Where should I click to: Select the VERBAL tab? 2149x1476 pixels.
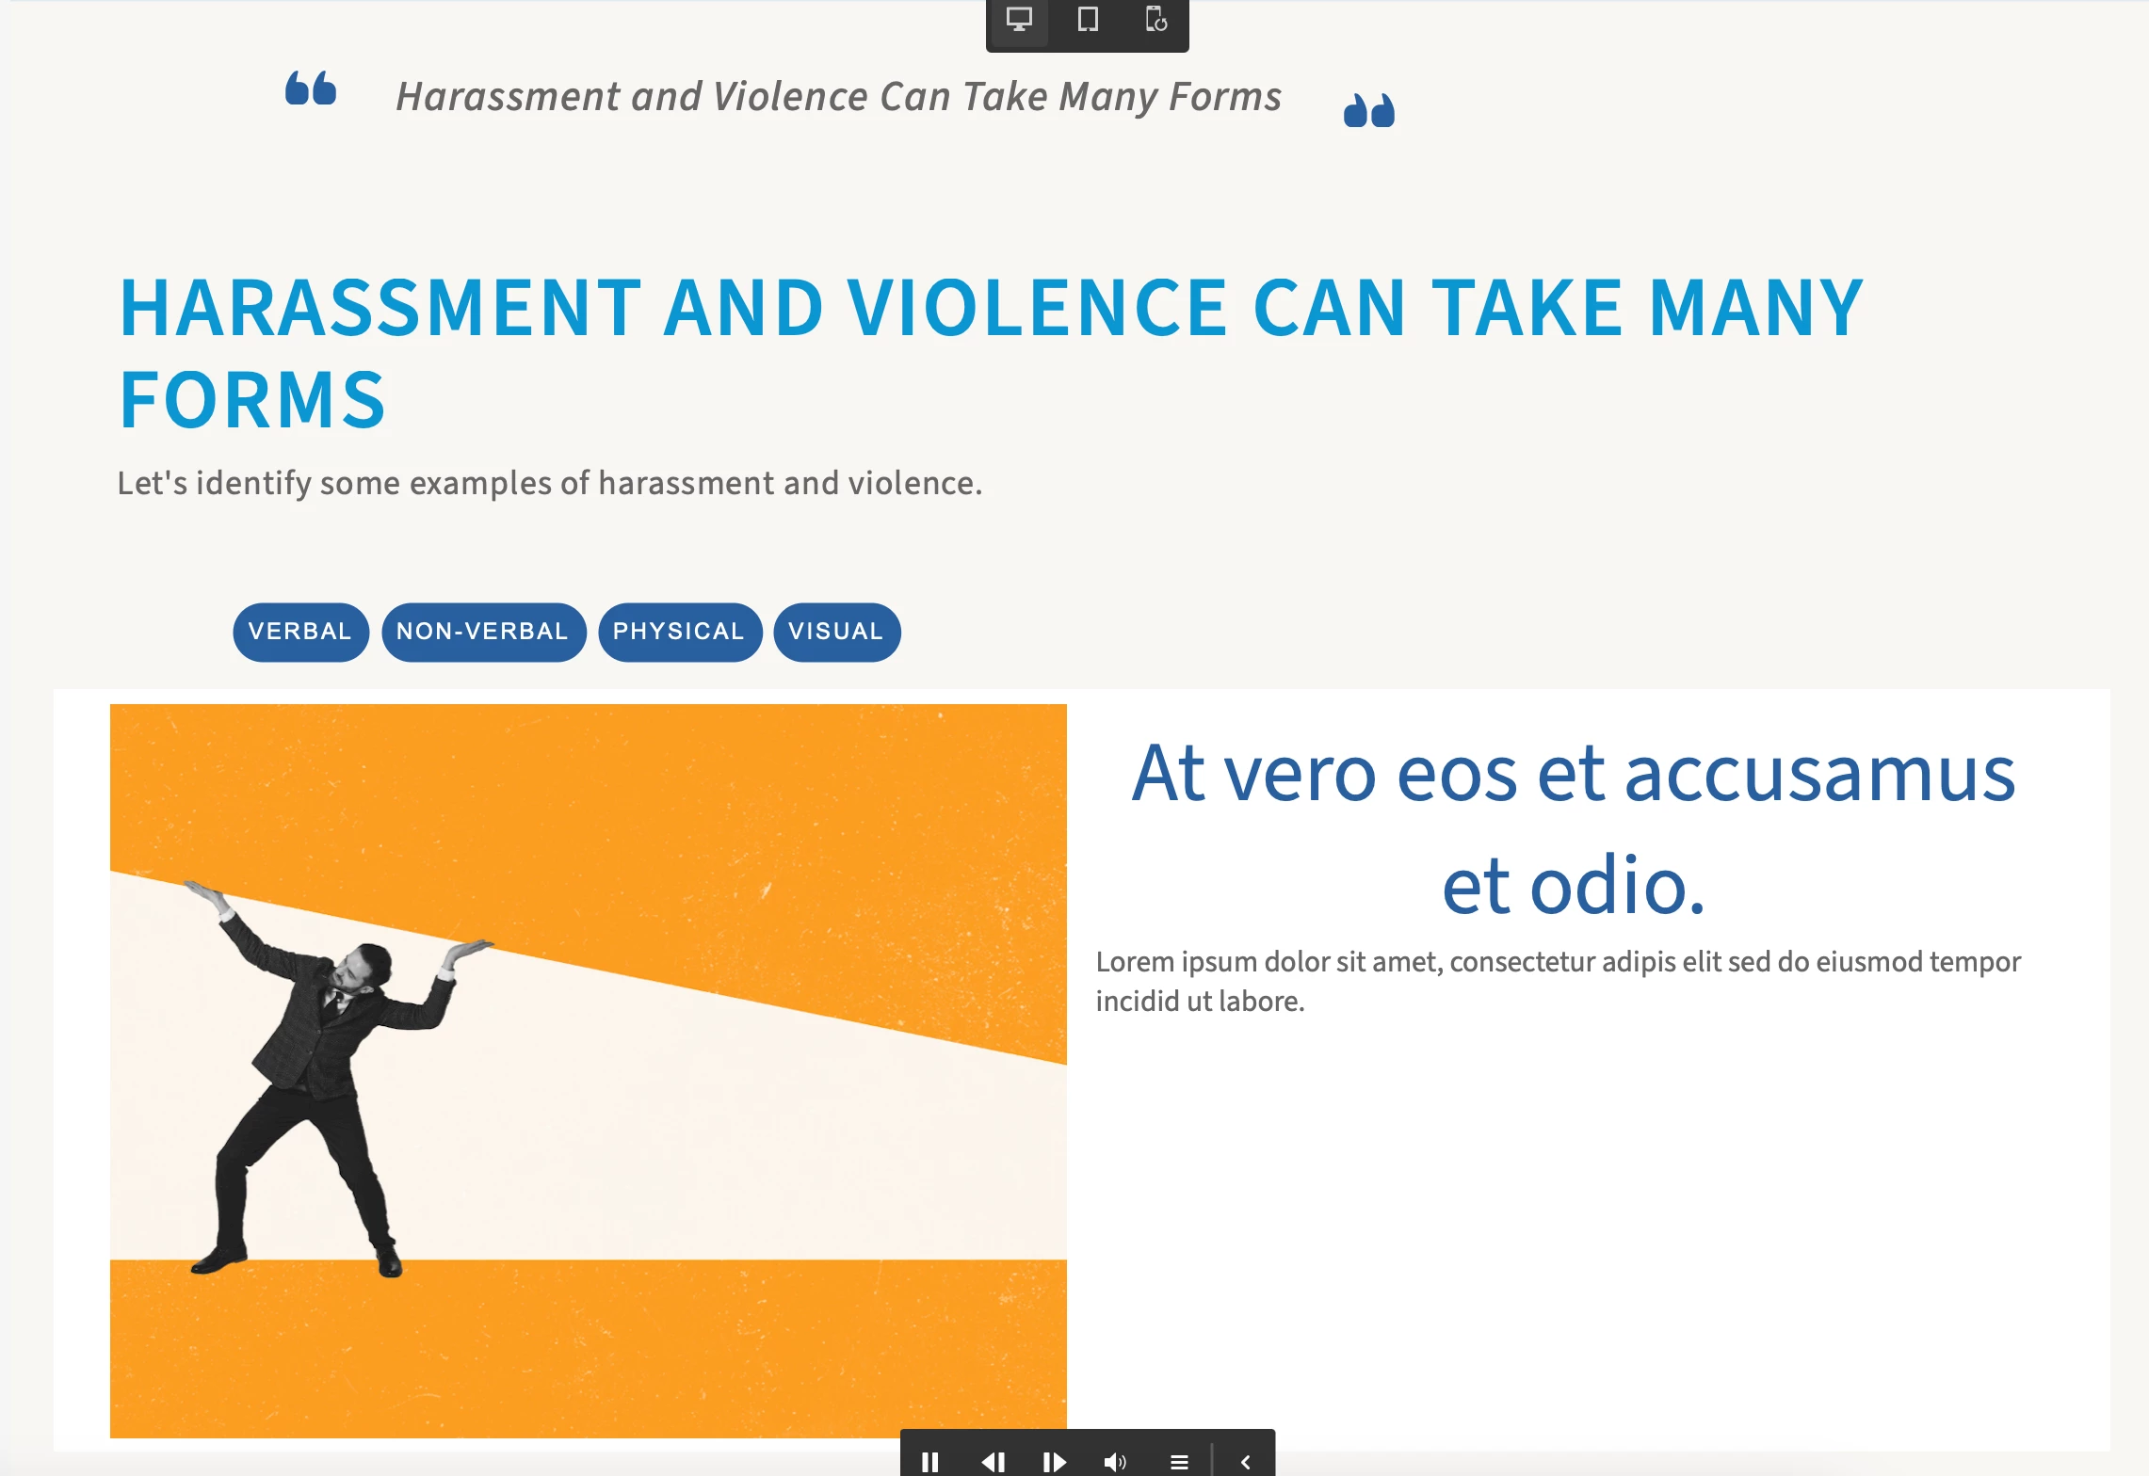click(x=300, y=632)
